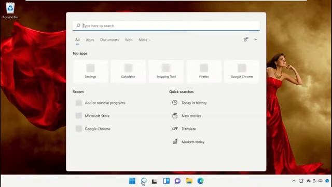This screenshot has width=332, height=187.
Task: Expand the More filter dropdown
Action: click(144, 40)
